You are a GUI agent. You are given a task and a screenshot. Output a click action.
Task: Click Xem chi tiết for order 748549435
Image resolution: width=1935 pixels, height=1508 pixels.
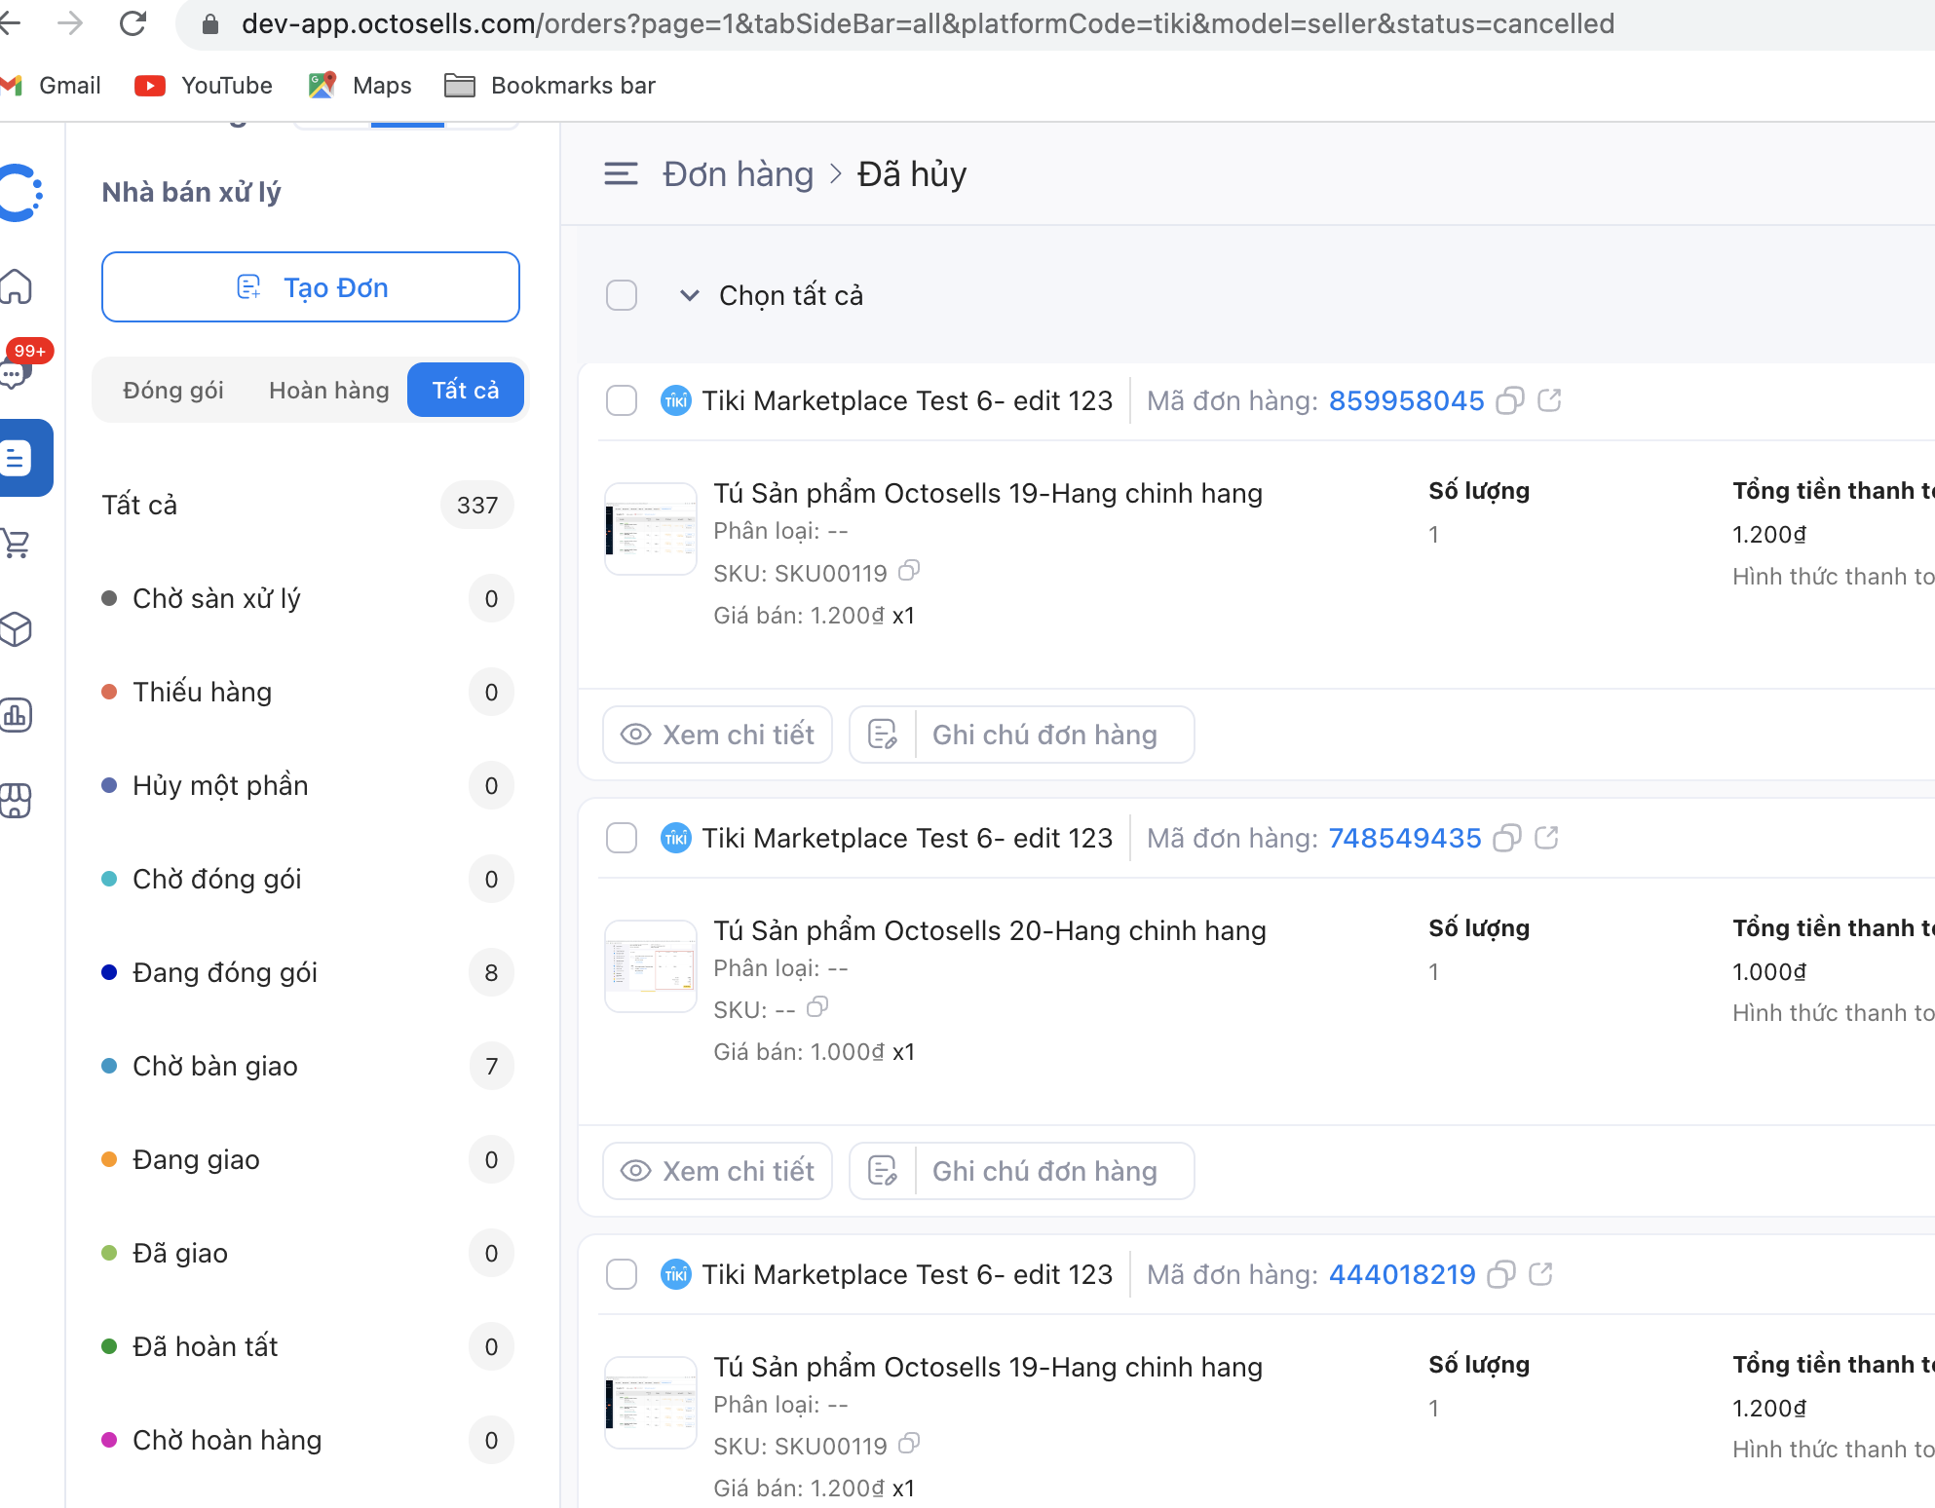click(718, 1171)
